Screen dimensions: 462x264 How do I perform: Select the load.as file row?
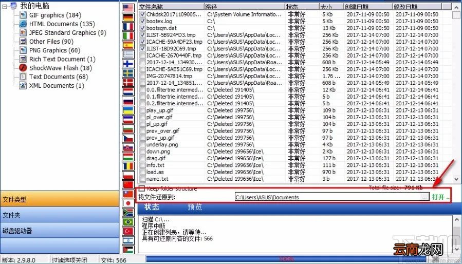click(x=295, y=172)
